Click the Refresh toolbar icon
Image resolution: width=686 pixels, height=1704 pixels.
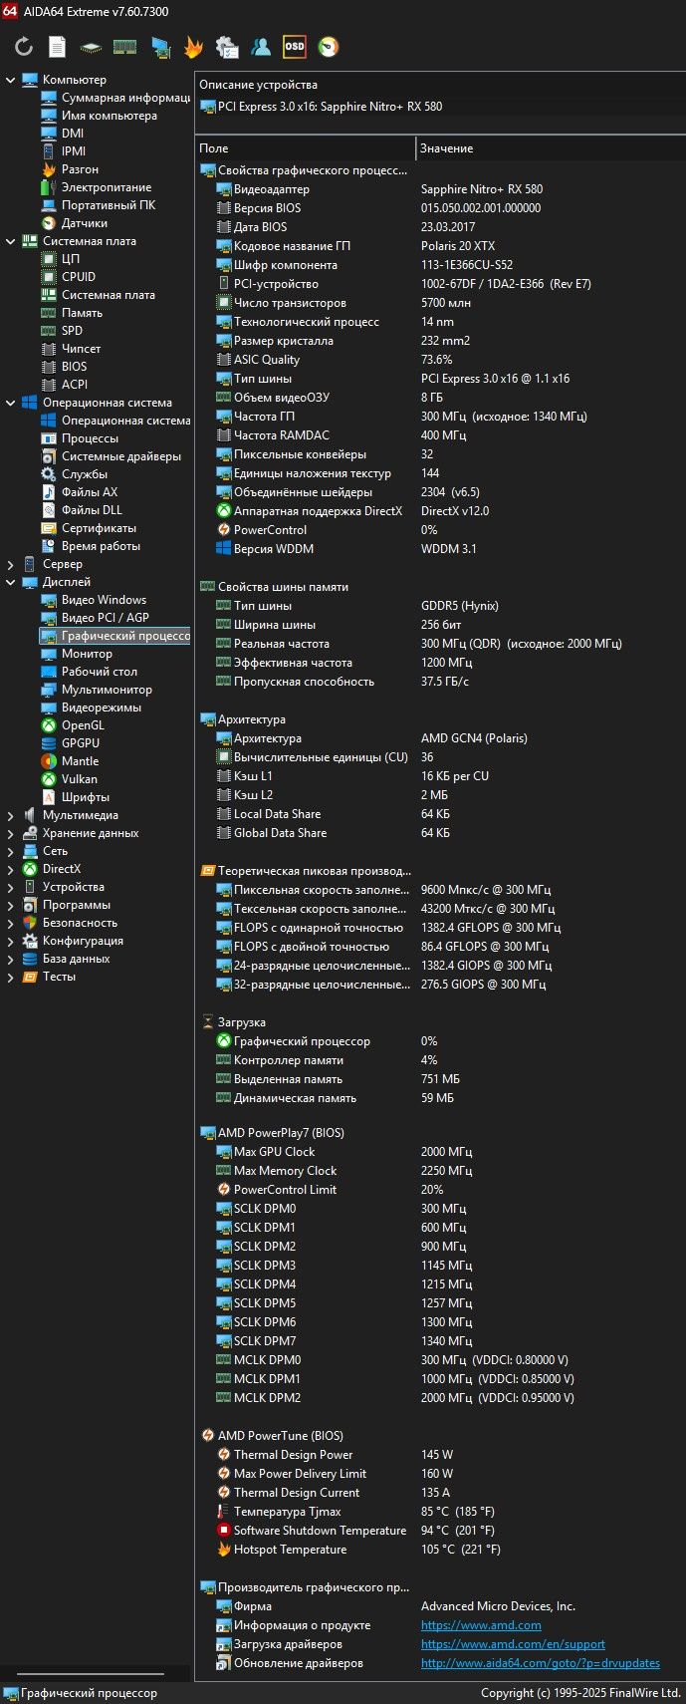(24, 47)
